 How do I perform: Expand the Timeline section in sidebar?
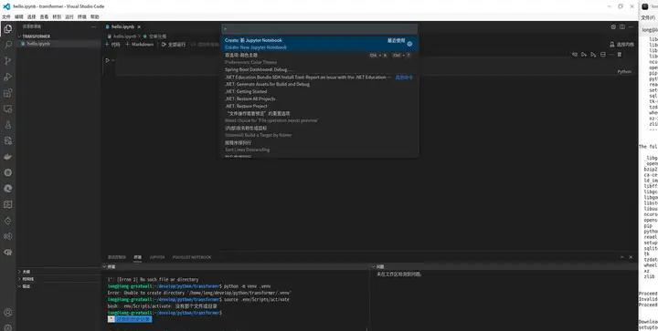(x=27, y=279)
